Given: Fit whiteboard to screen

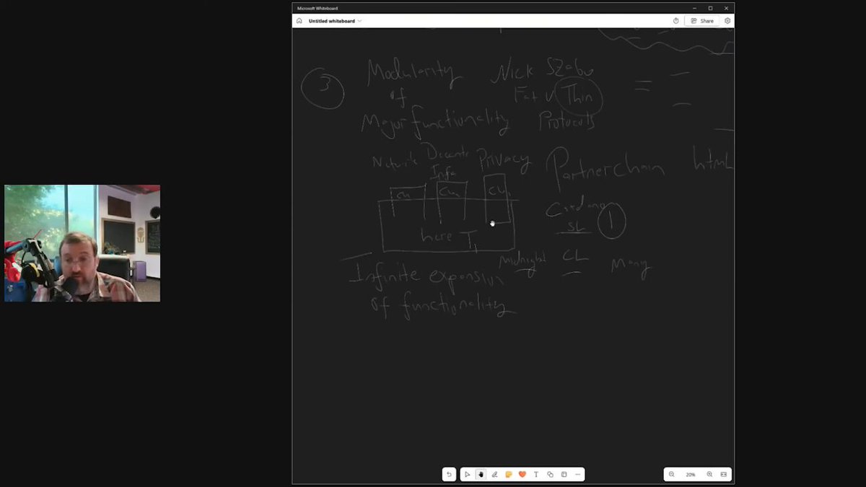Looking at the screenshot, I should [x=724, y=474].
